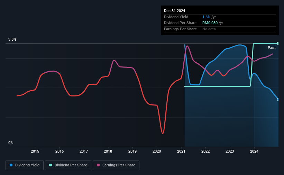This screenshot has width=284, height=175.
Task: Click the 'No data' Earnings Per Share row
Action: pos(220,29)
